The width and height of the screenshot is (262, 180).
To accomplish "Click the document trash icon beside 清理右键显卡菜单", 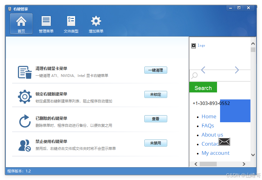I will [25, 72].
